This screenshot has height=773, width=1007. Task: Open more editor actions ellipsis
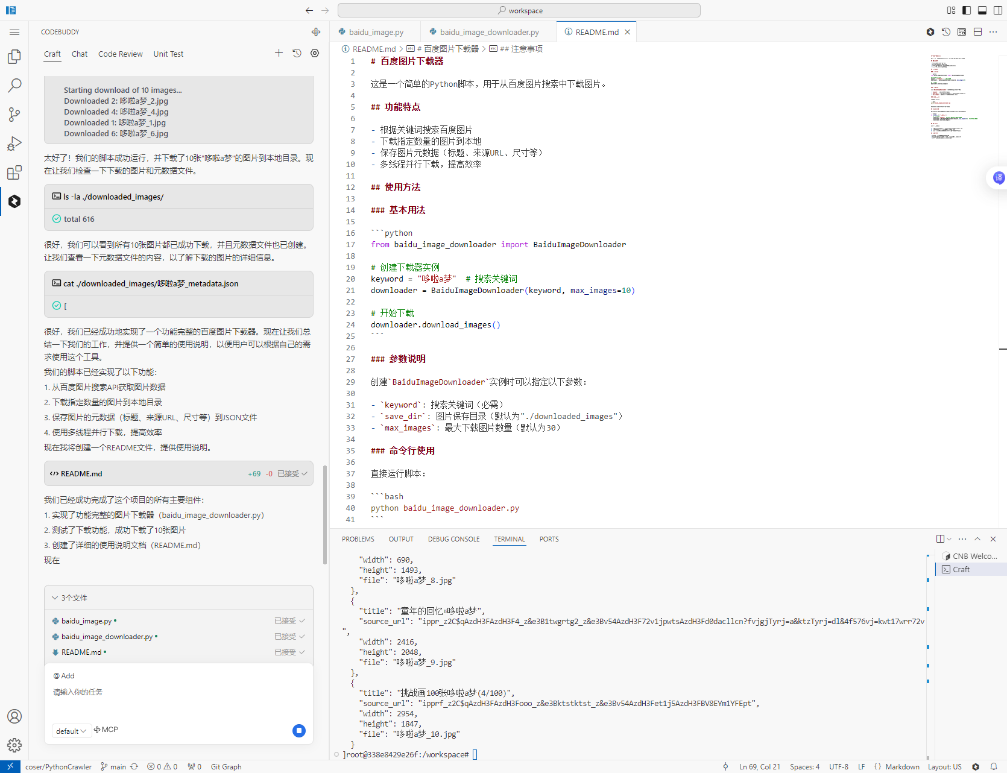[x=993, y=32]
